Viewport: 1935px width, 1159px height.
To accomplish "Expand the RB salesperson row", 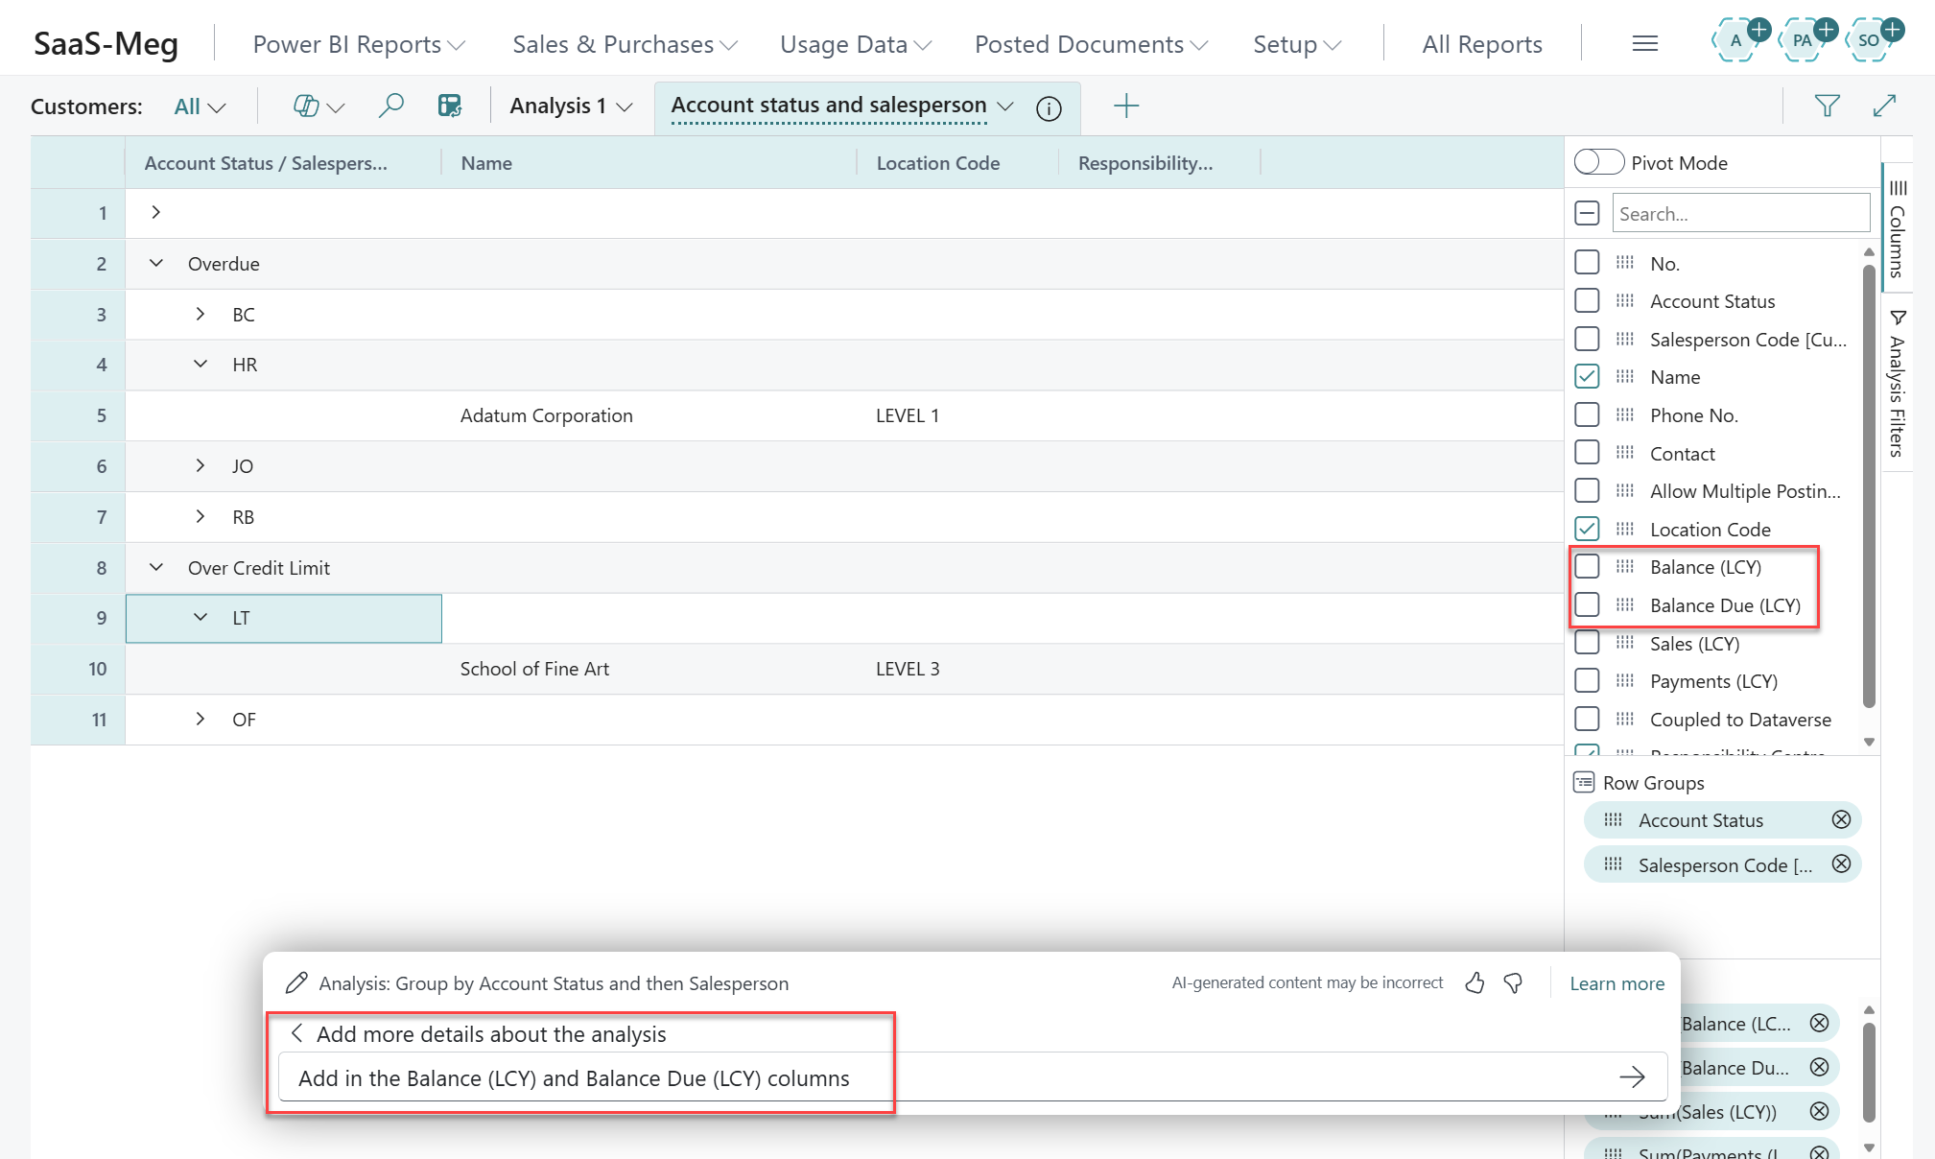I will tap(200, 516).
